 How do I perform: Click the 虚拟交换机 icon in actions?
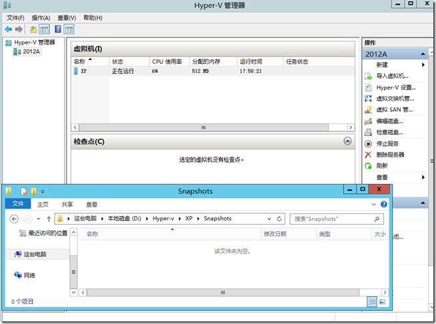(368, 99)
